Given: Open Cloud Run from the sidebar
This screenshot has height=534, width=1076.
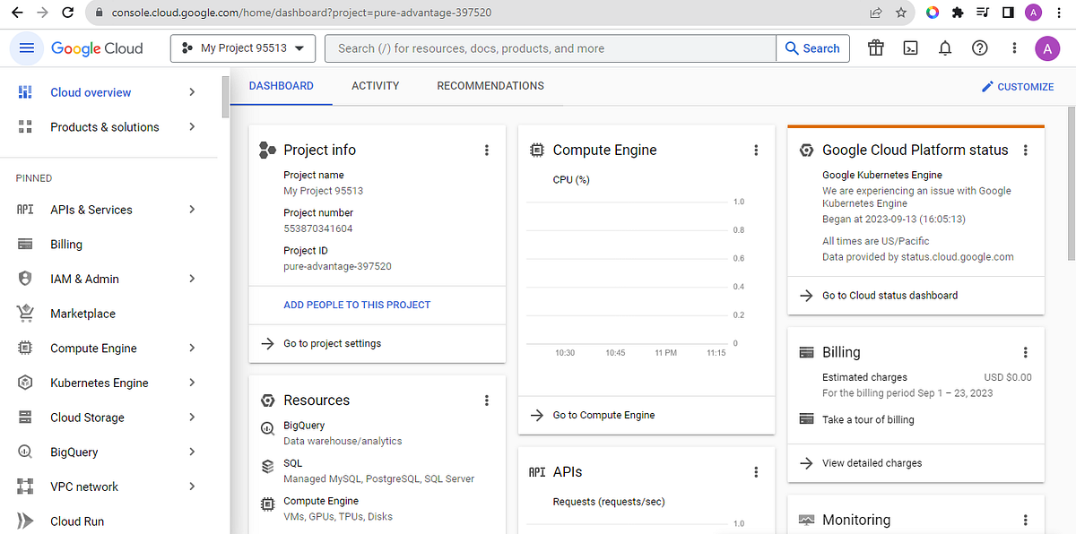Looking at the screenshot, I should pyautogui.click(x=78, y=521).
